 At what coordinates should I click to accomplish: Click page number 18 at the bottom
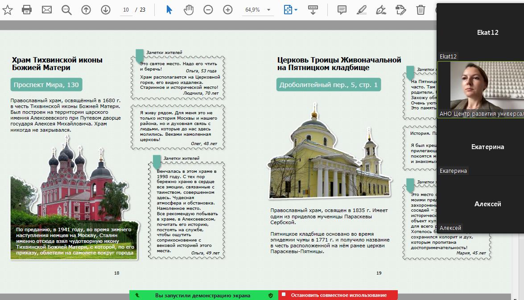pyautogui.click(x=117, y=273)
